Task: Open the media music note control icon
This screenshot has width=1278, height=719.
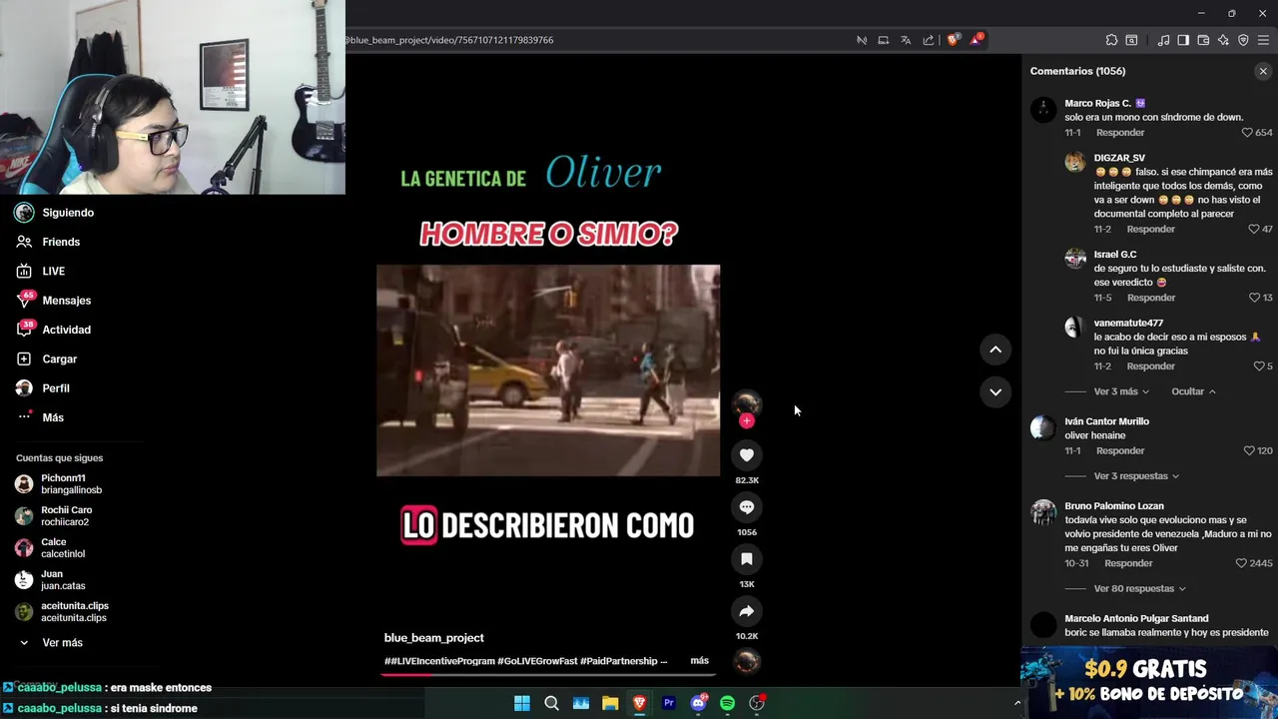Action: 1163,40
